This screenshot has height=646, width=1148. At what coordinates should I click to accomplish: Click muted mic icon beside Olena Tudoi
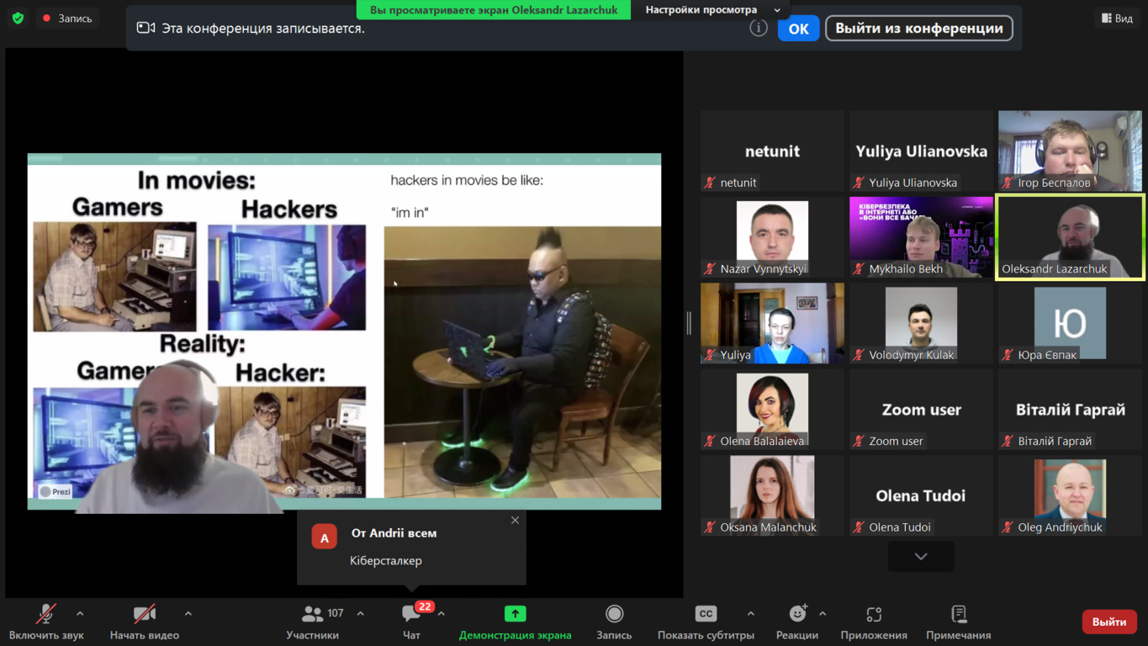point(860,527)
